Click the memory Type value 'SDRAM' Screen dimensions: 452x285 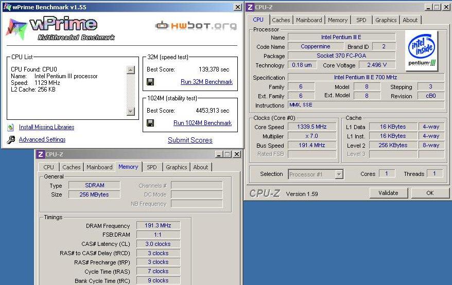coord(94,185)
